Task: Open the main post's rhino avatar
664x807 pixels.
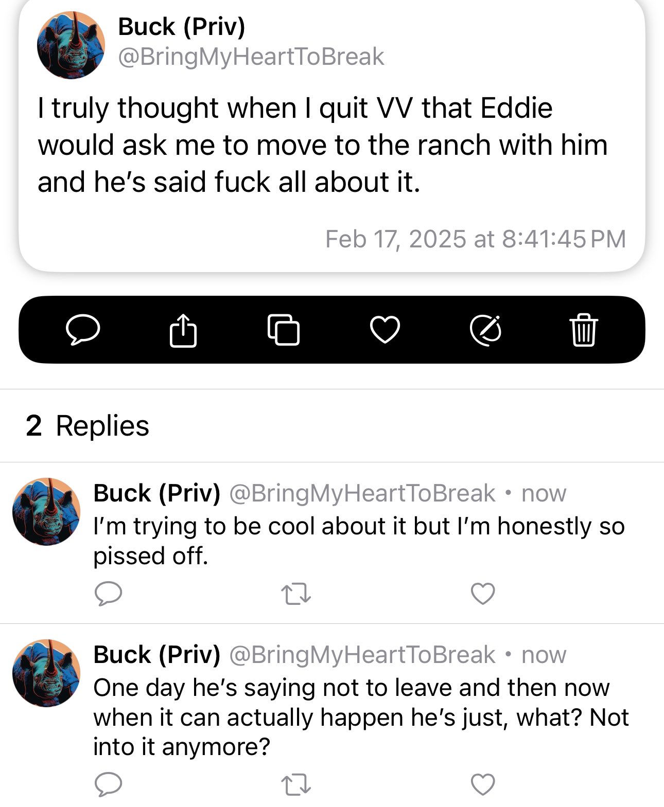Action: point(71,45)
